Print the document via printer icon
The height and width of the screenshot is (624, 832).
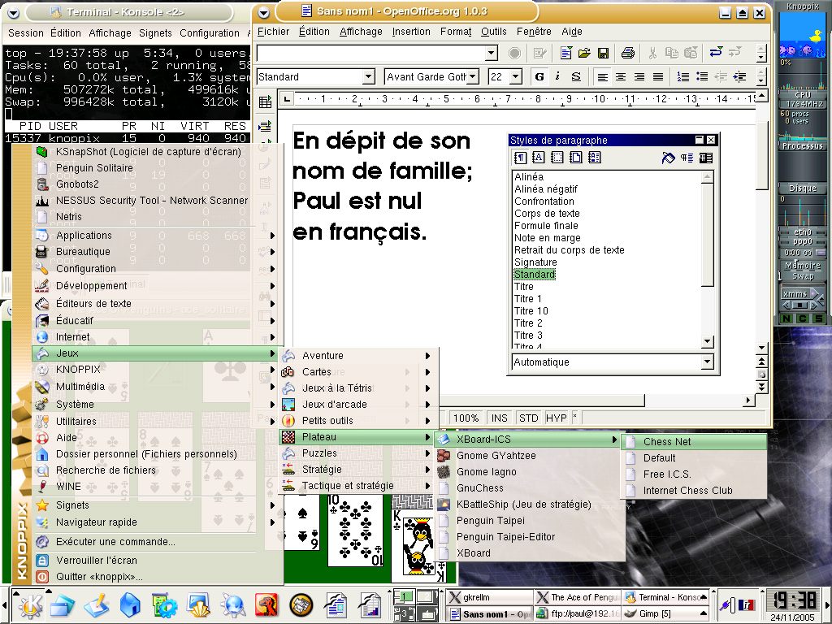(x=628, y=53)
